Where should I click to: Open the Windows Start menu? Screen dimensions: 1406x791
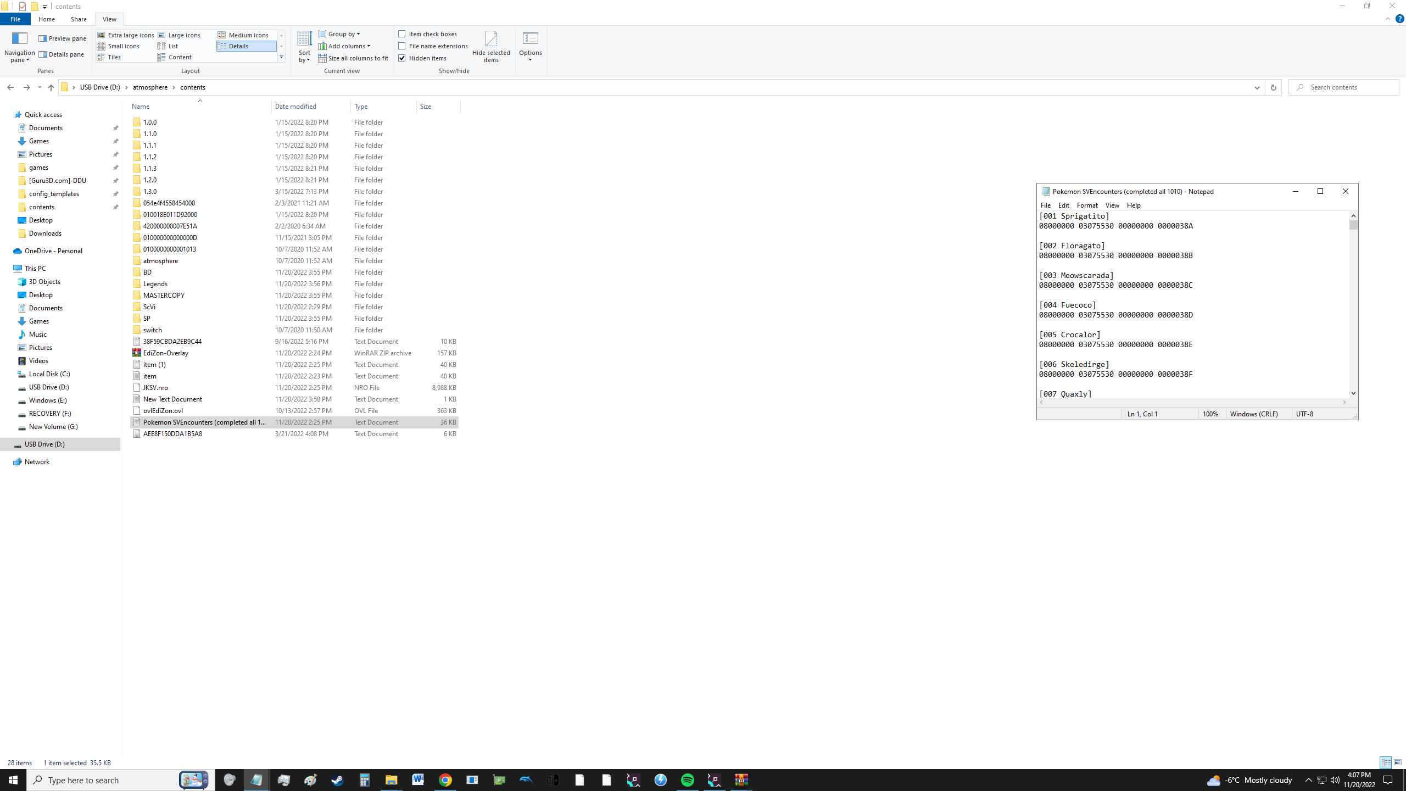pos(13,780)
